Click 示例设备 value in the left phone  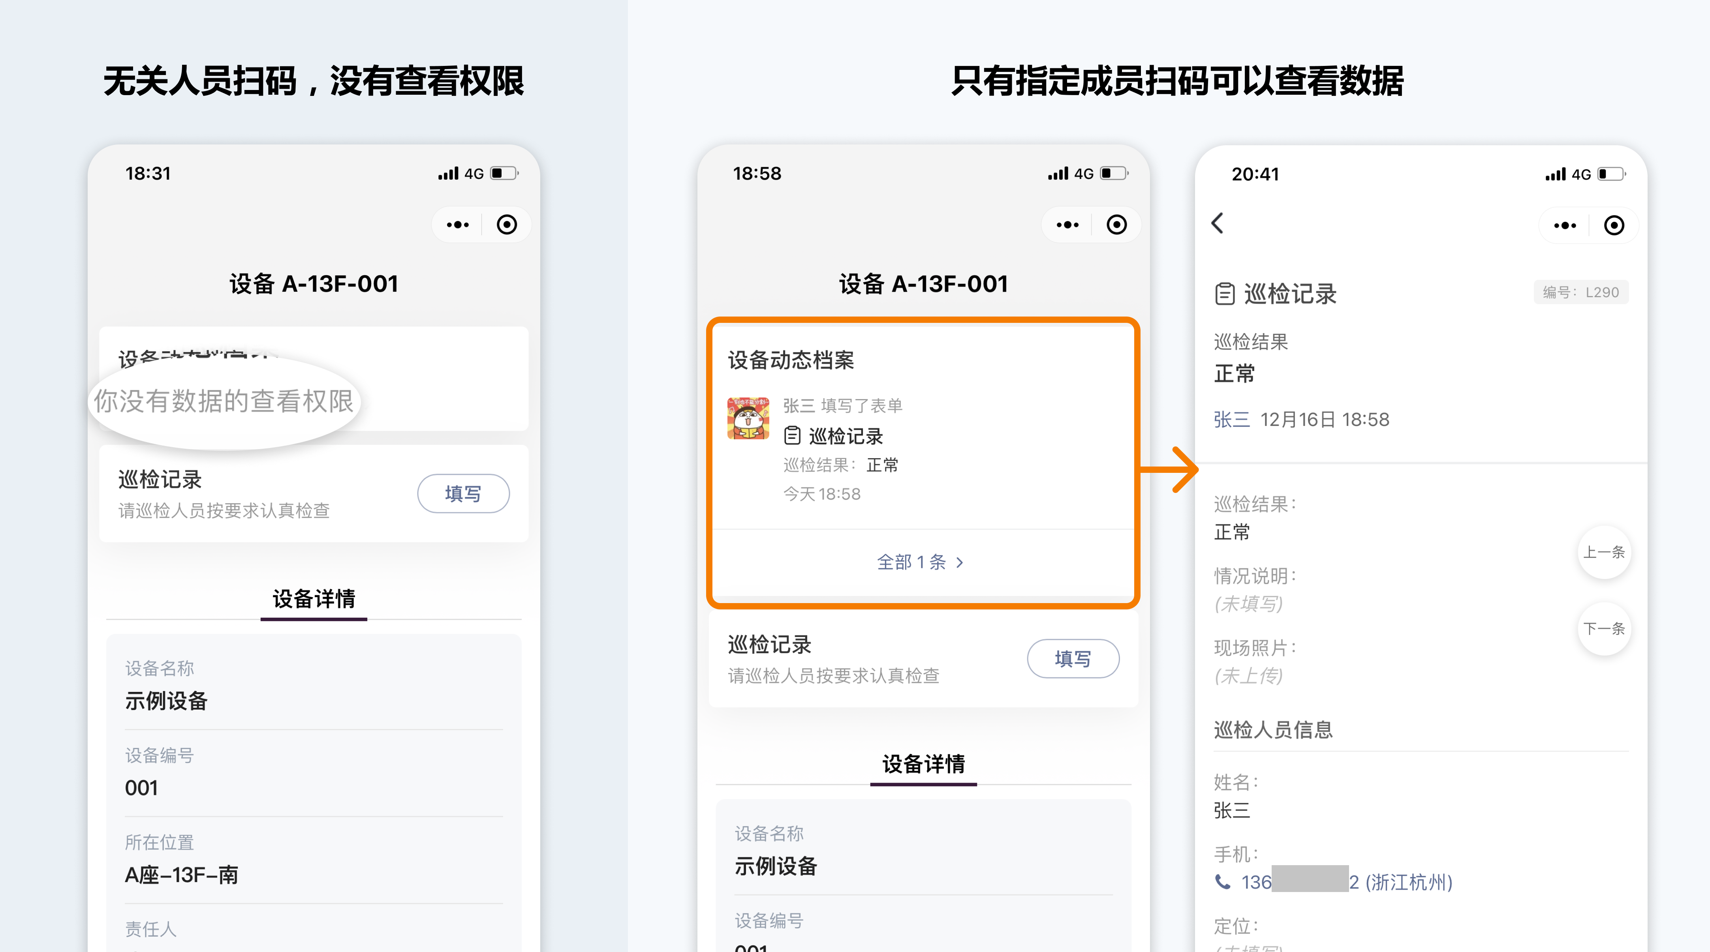tap(166, 701)
